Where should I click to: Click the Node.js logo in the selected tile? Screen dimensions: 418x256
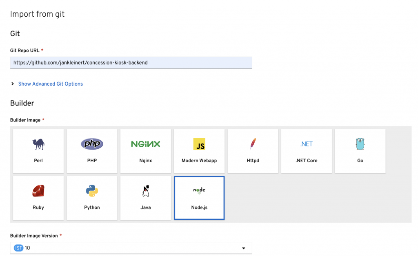click(x=199, y=190)
